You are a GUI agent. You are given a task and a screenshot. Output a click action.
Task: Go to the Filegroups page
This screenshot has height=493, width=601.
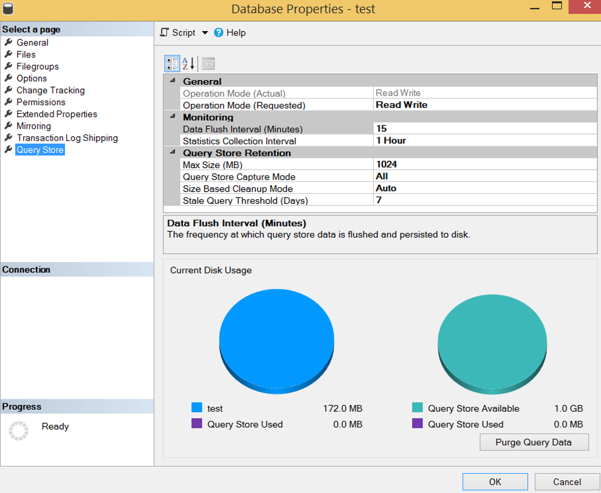[38, 66]
